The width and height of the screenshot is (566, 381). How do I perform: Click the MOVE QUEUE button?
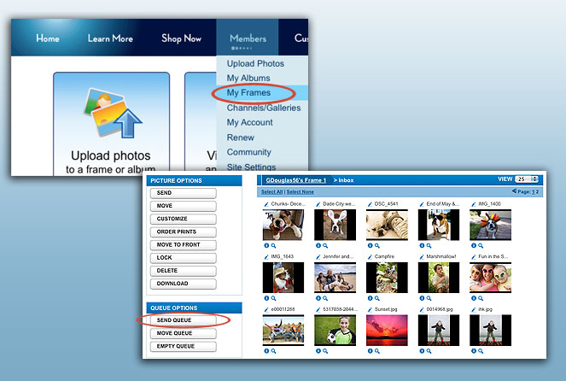(x=184, y=333)
